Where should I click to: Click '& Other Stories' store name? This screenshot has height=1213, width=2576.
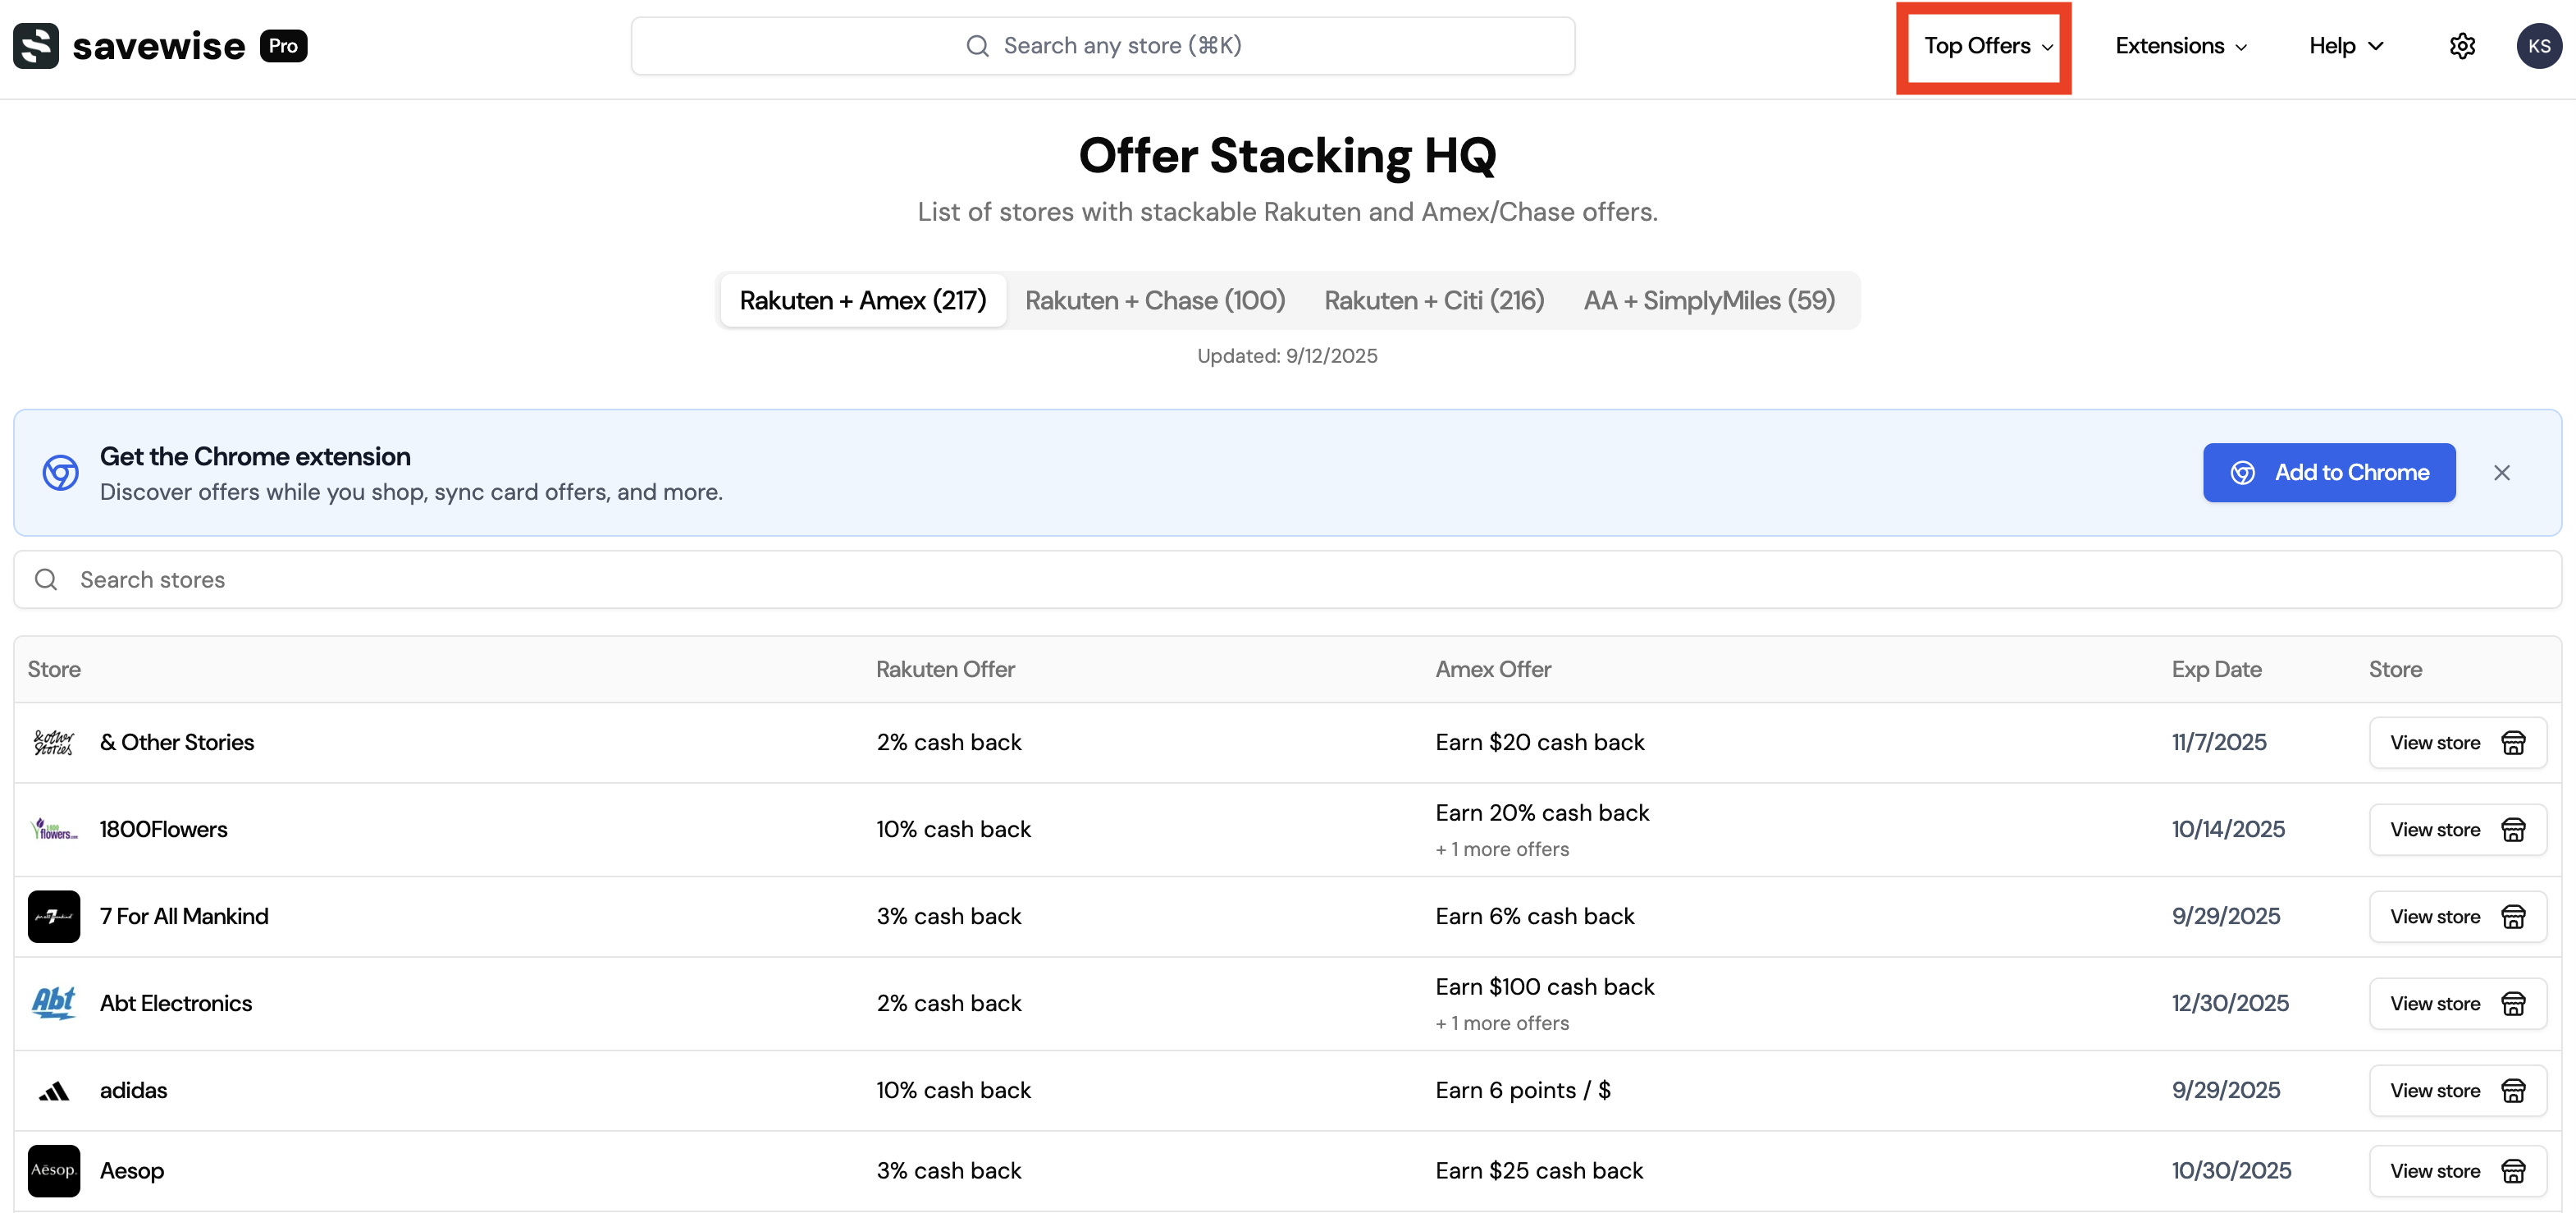(177, 742)
